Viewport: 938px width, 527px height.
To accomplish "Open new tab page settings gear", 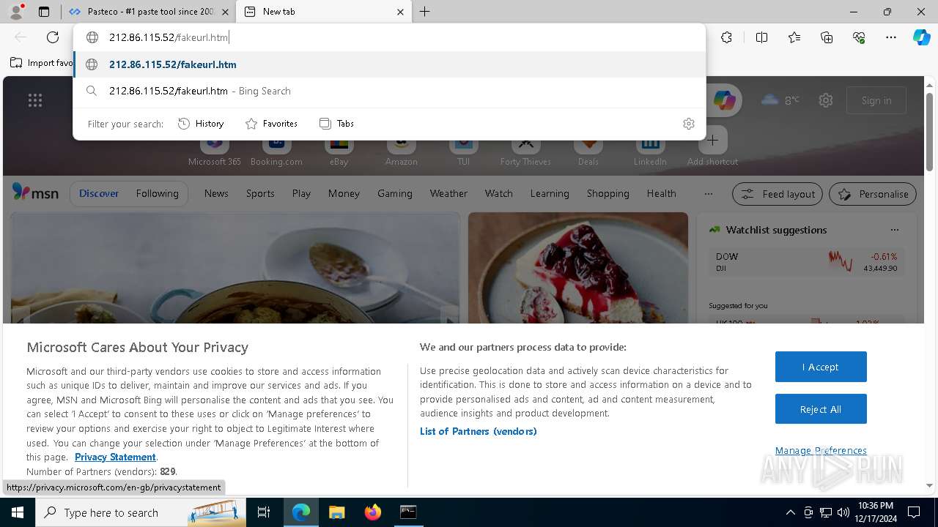I will click(x=826, y=100).
